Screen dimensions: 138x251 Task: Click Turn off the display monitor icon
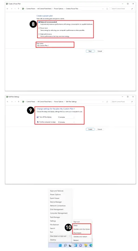click(x=38, y=117)
